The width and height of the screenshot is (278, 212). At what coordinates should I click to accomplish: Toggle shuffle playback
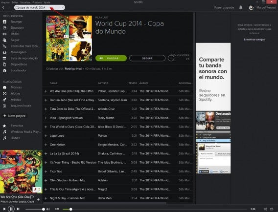point(265,209)
